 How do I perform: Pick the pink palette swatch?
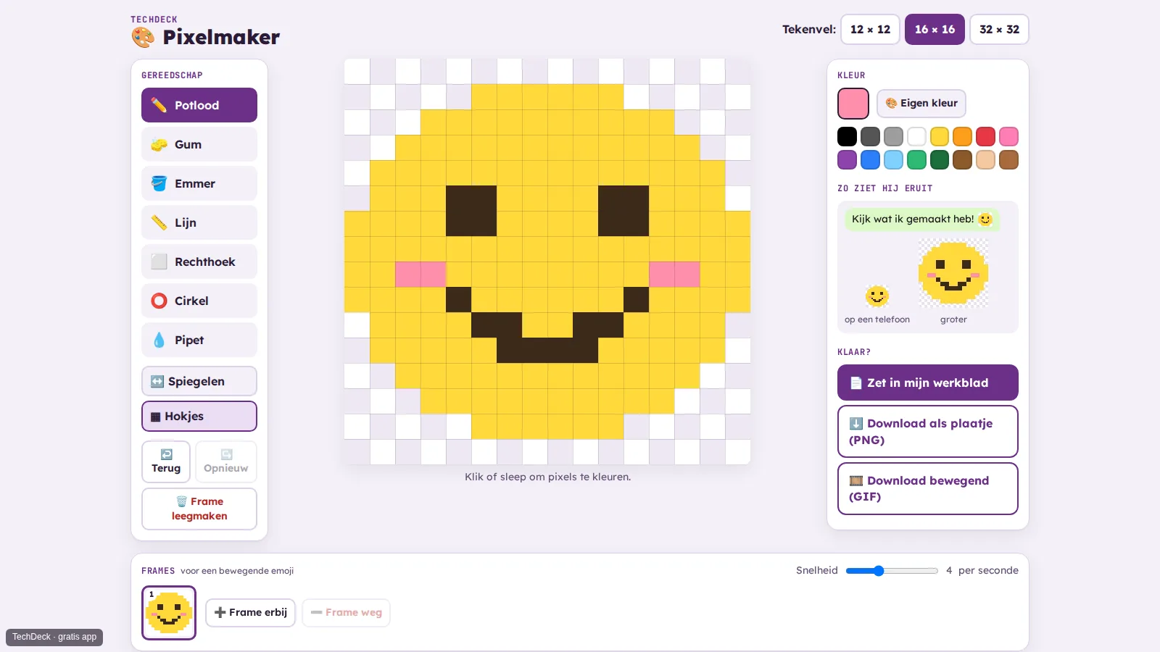pos(1008,136)
